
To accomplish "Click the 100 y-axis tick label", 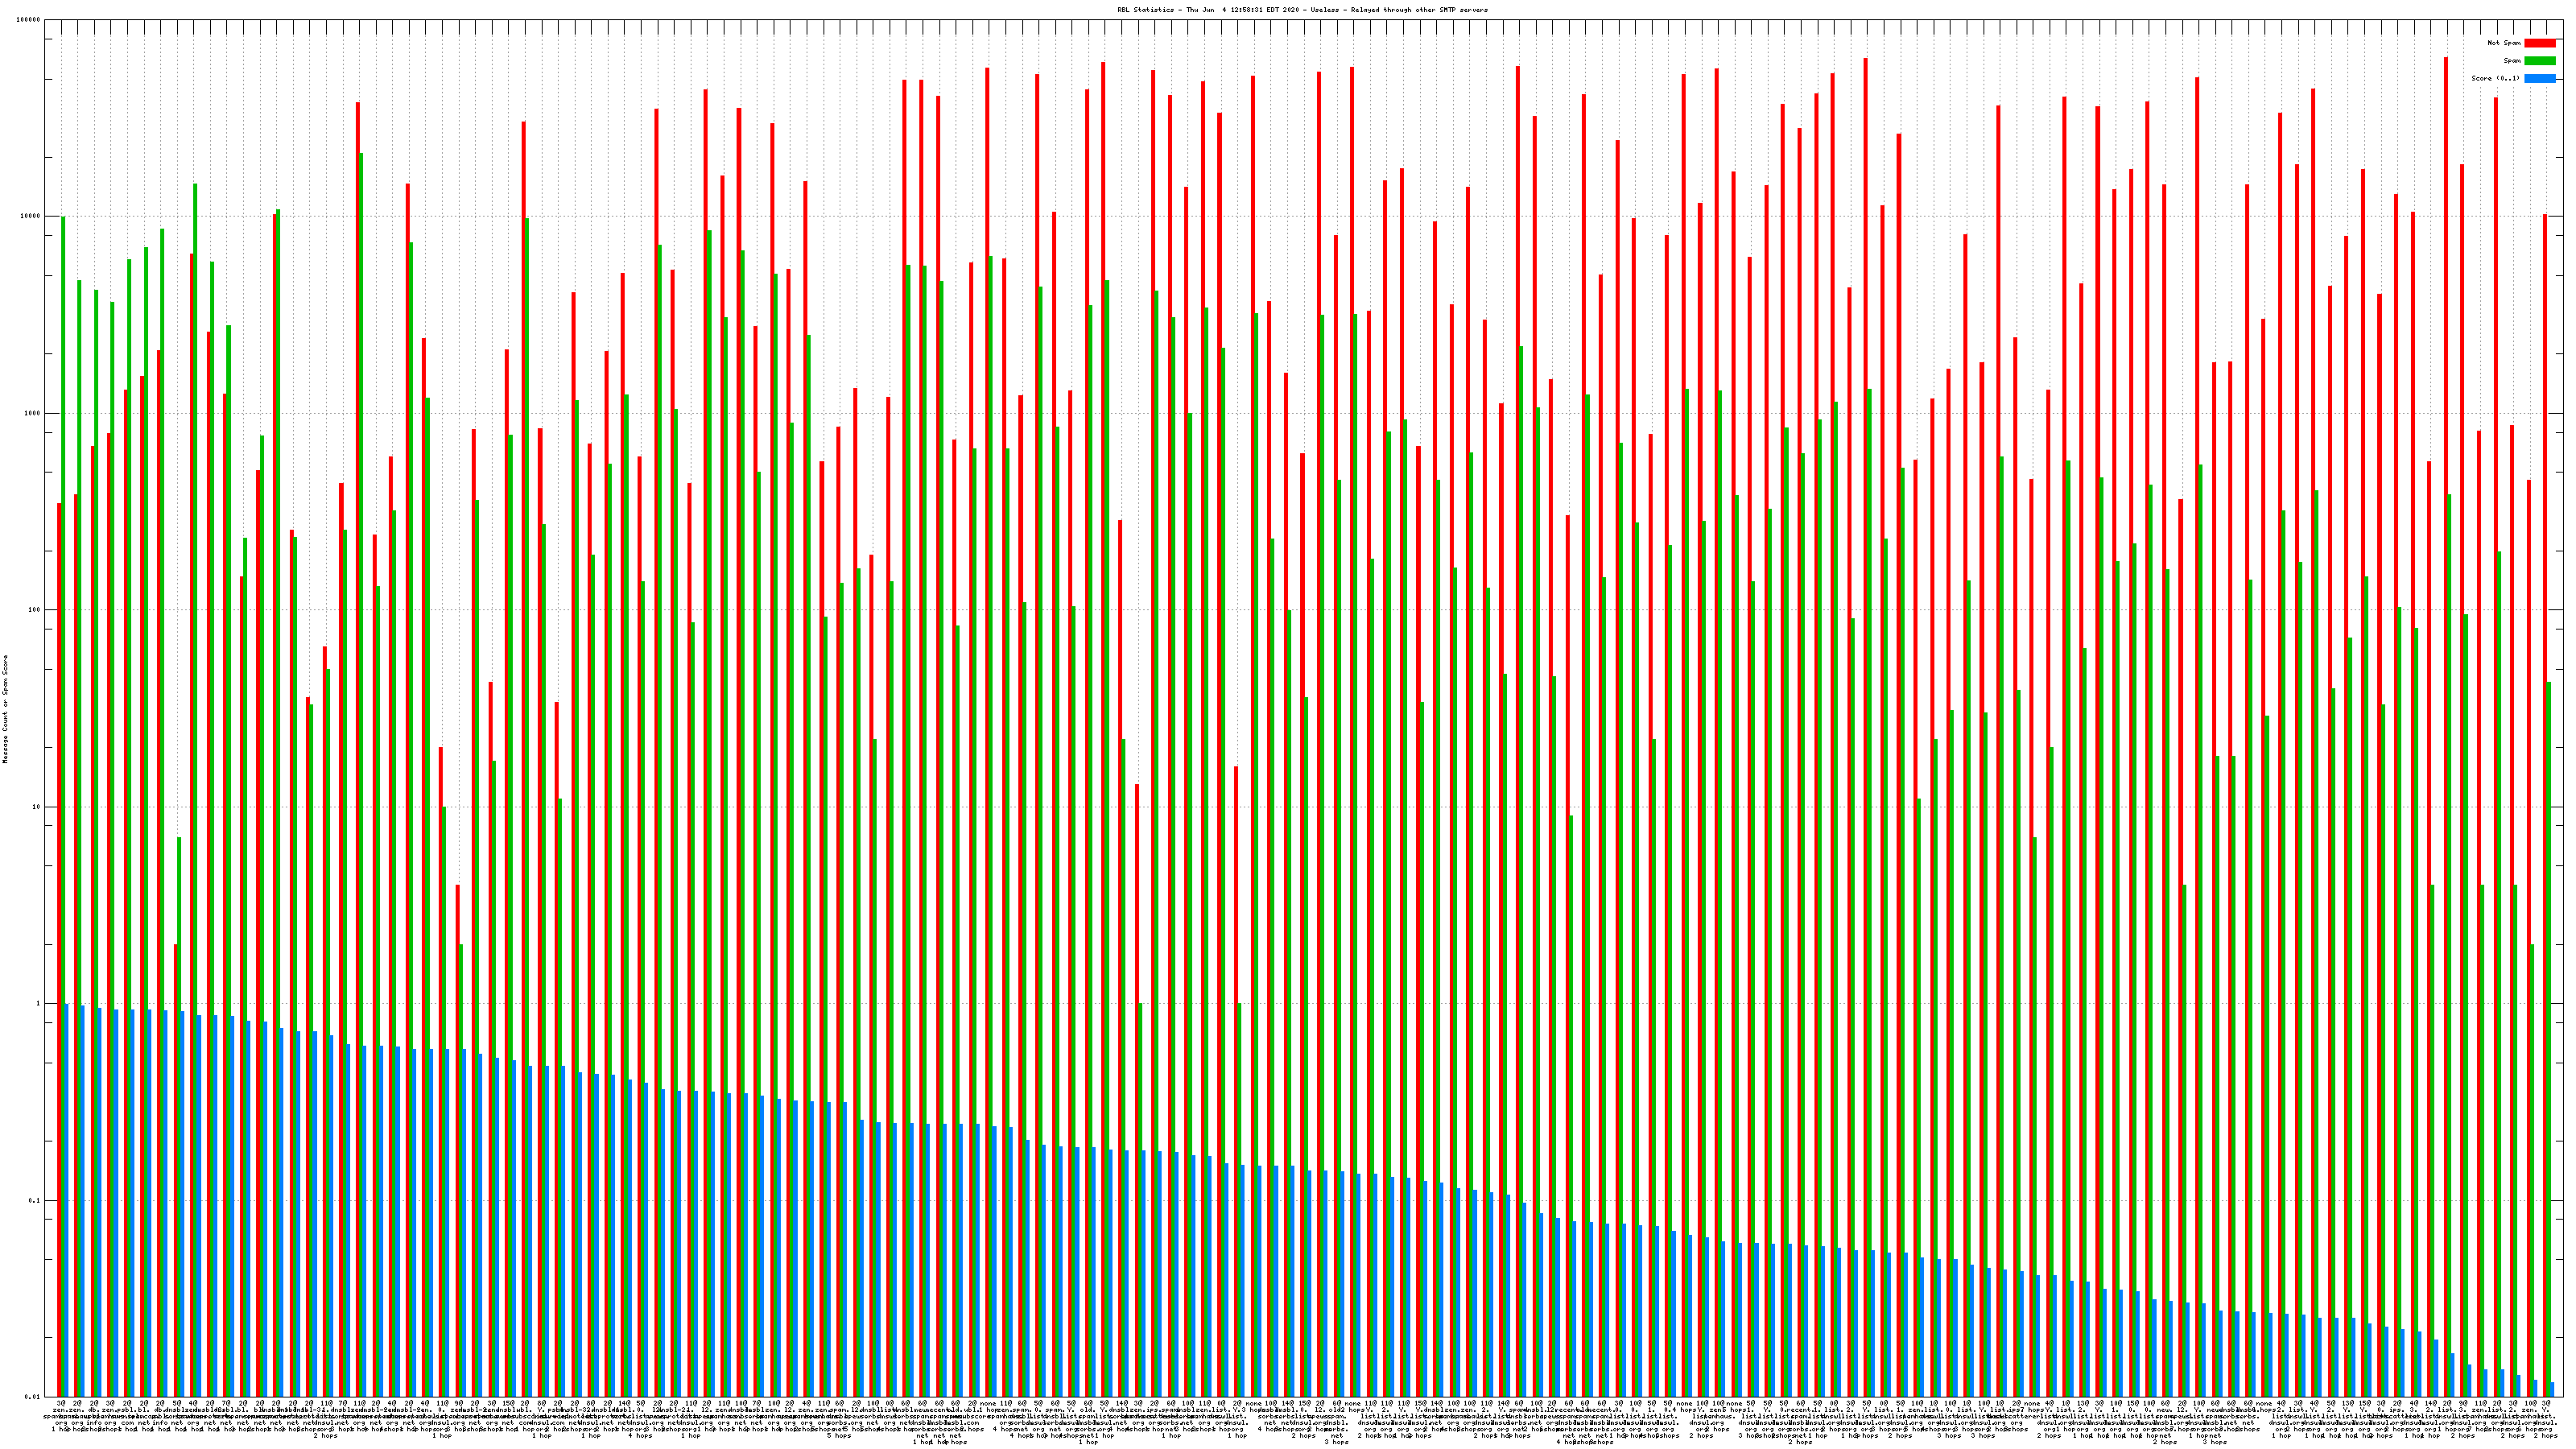I will [x=35, y=610].
